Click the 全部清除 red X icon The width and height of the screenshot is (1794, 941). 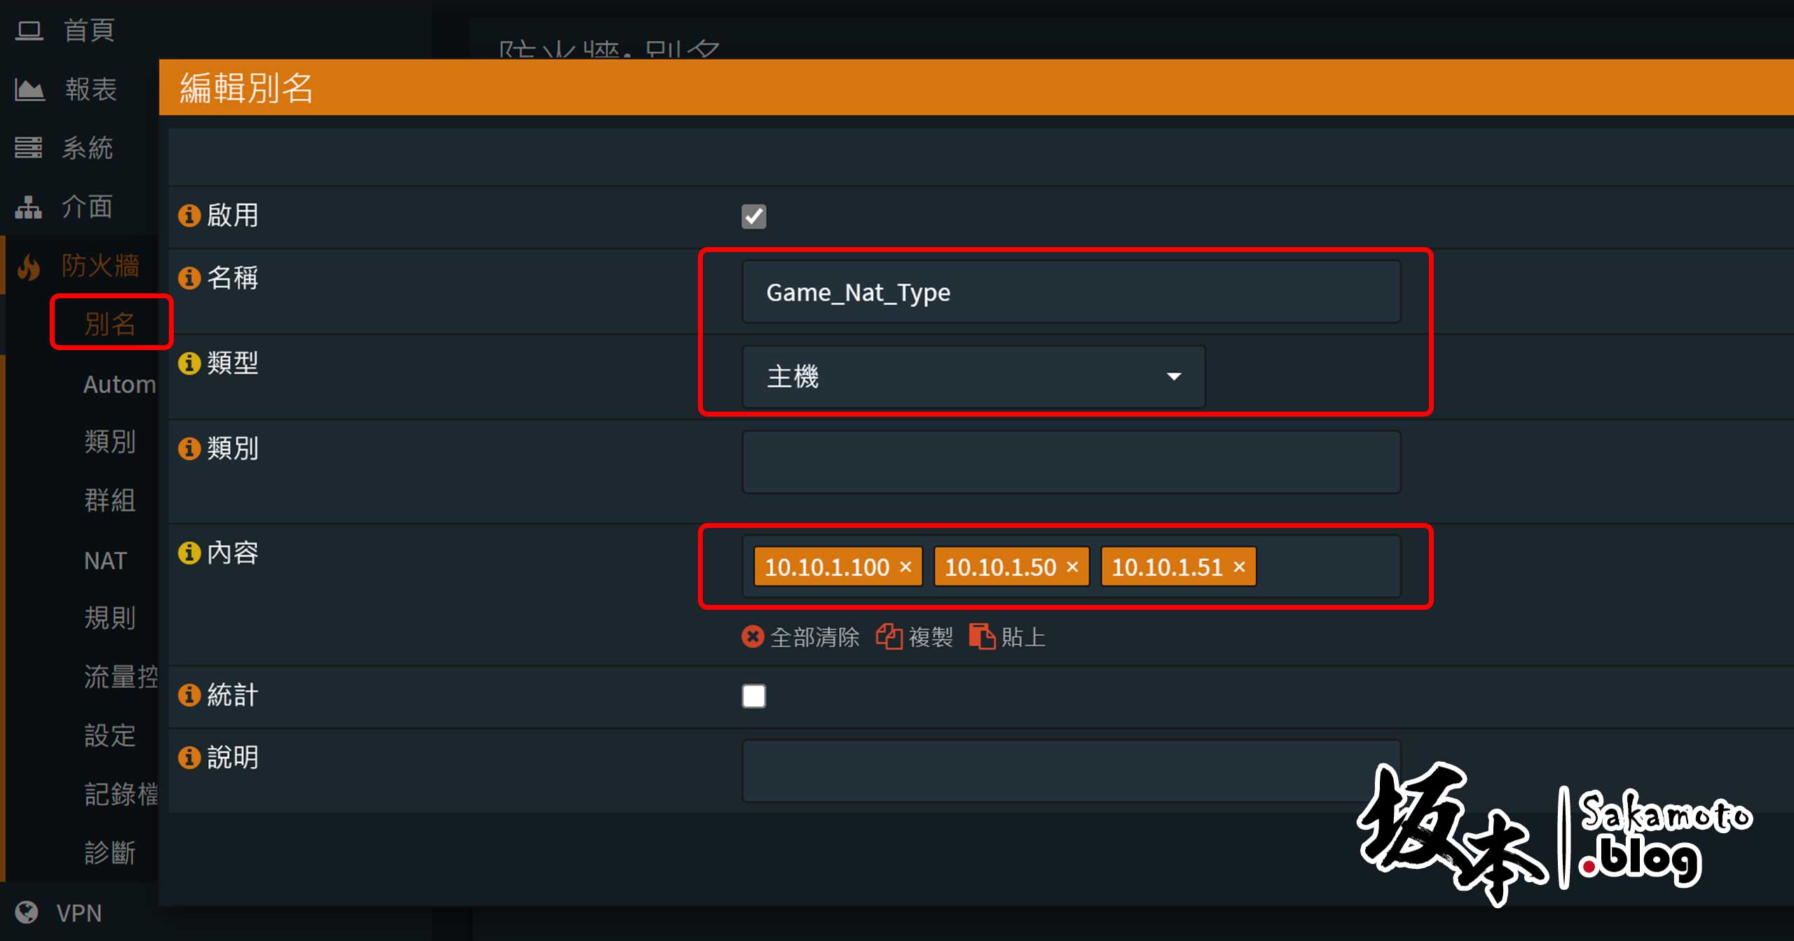click(753, 636)
